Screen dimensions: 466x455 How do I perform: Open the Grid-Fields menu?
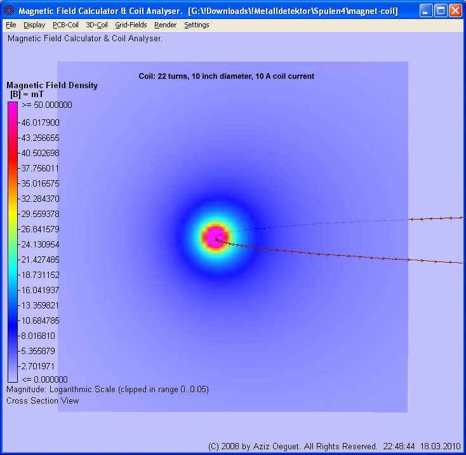pos(131,25)
